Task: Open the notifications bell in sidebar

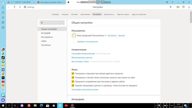Action: [3, 7]
